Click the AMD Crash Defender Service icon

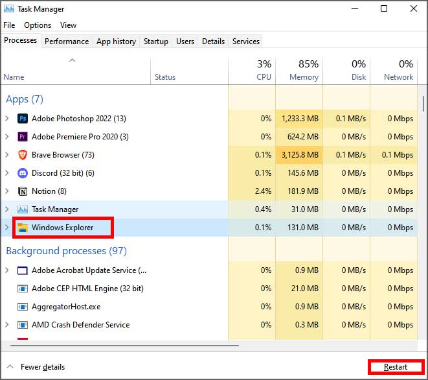click(23, 325)
